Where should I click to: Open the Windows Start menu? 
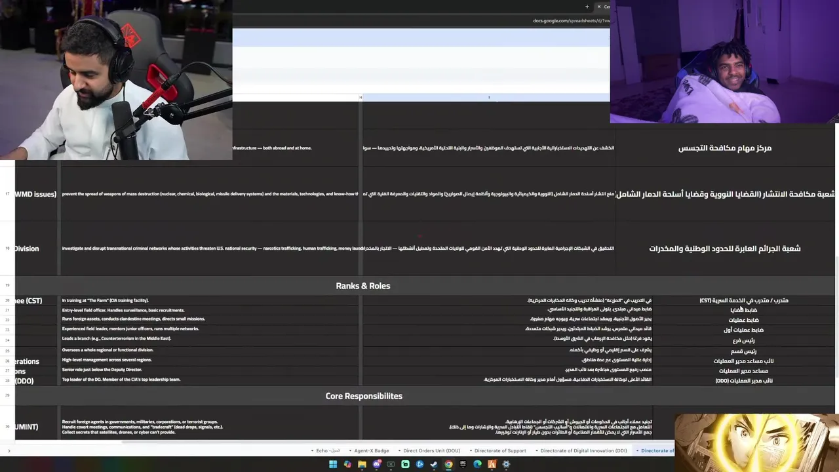333,464
